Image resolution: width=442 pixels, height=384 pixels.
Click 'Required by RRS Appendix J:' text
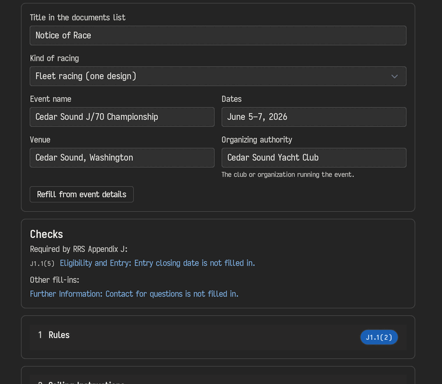(79, 249)
